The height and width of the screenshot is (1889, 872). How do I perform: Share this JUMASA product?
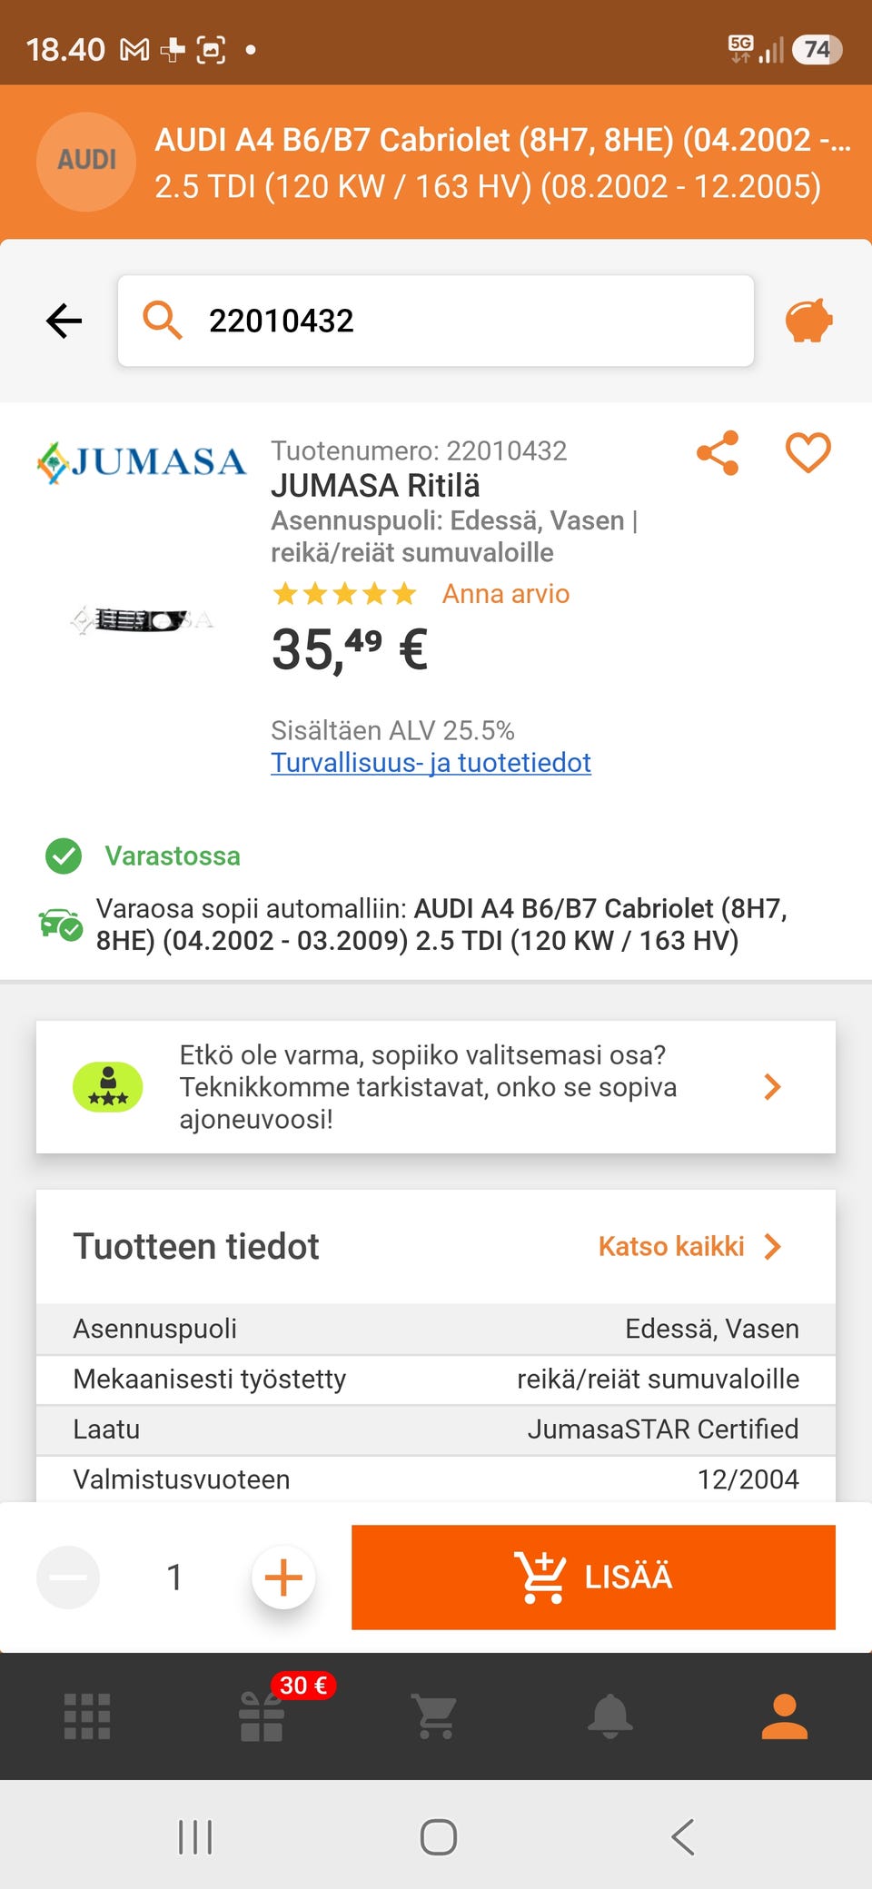[718, 453]
